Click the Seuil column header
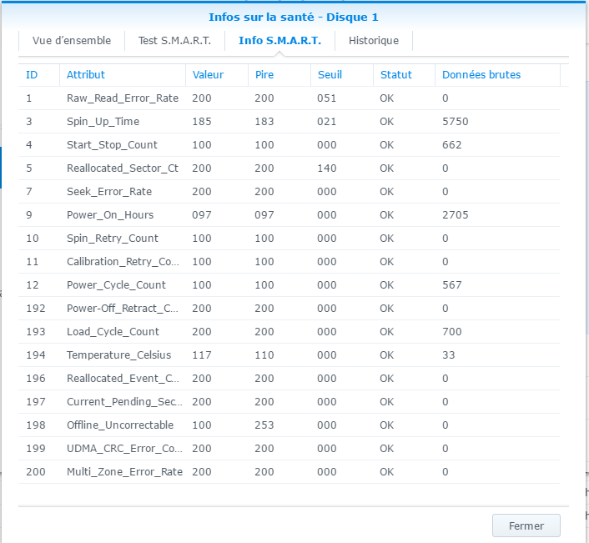This screenshot has width=589, height=543. coord(342,75)
